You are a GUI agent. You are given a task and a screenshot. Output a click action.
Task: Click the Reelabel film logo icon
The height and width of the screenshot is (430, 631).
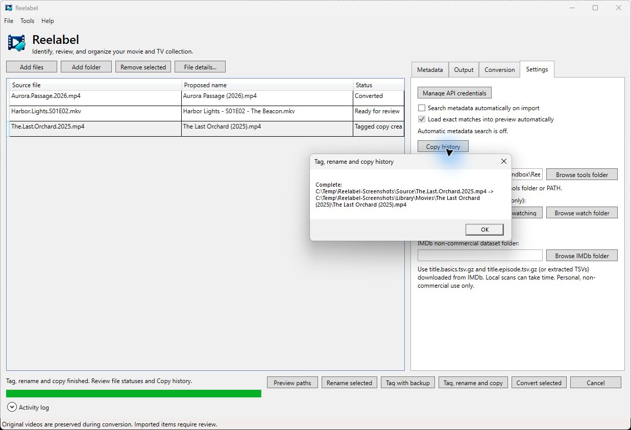pyautogui.click(x=16, y=43)
